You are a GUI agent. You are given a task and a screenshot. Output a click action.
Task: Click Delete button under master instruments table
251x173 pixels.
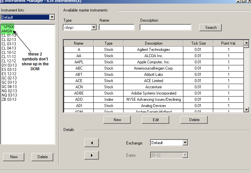(194, 120)
